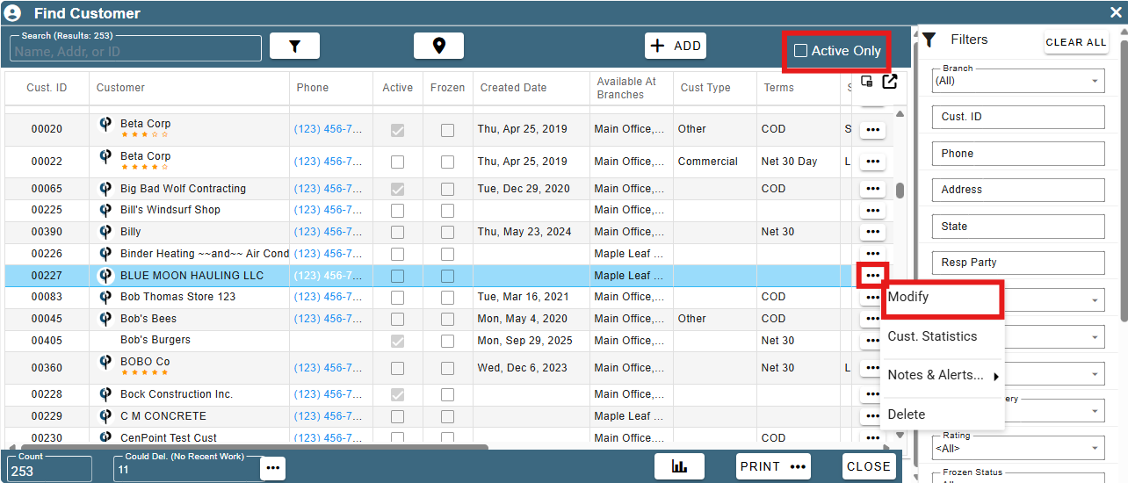Select the CenPoint Test Cust row name
This screenshot has height=483, width=1128.
coord(169,437)
